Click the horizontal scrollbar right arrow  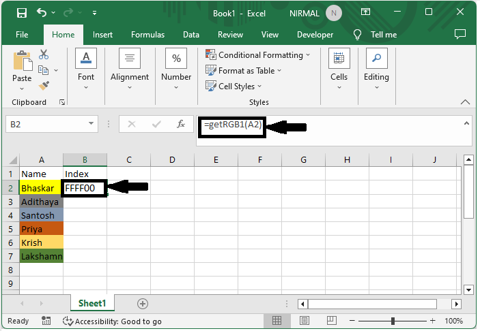(456, 304)
